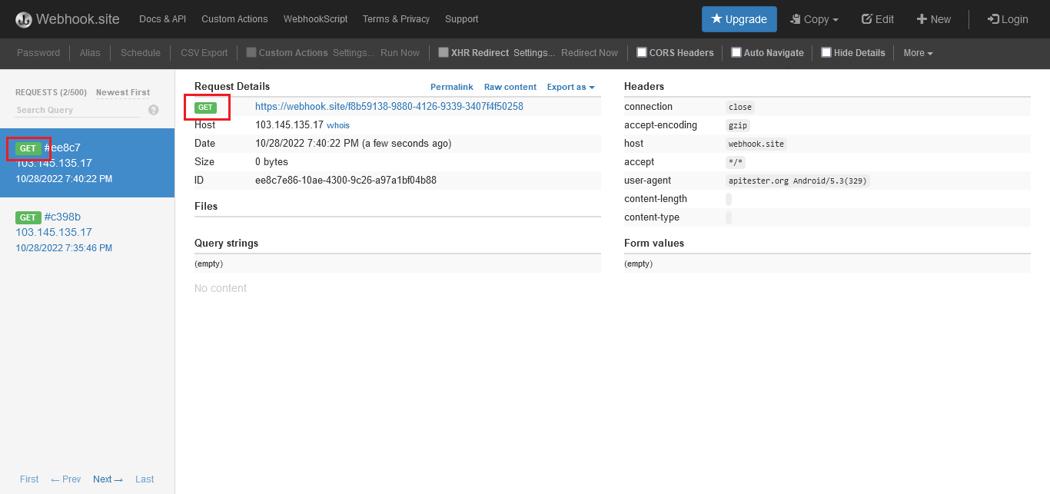Open the Support page
Image resolution: width=1050 pixels, height=494 pixels.
[x=461, y=19]
